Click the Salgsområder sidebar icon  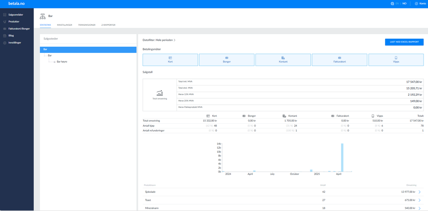[x=4, y=15]
